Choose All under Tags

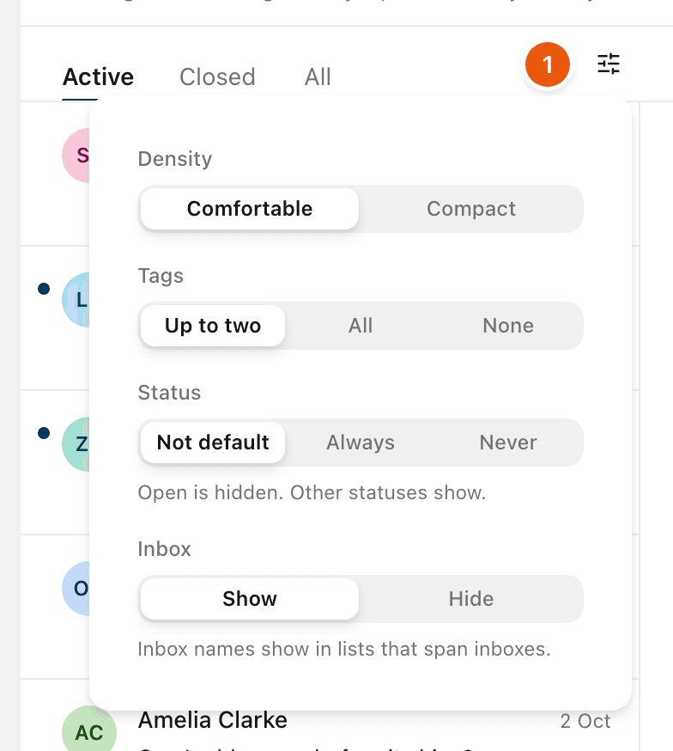[361, 326]
